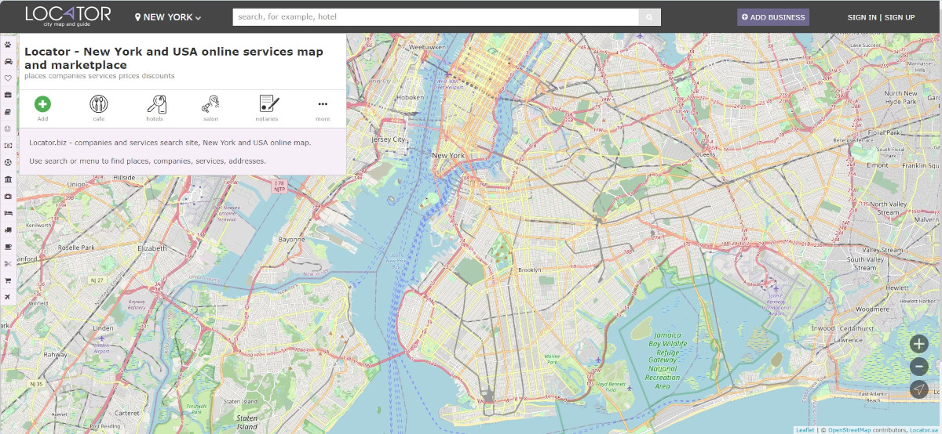942x434 pixels.
Task: Click the green Add place icon
Action: (x=42, y=104)
